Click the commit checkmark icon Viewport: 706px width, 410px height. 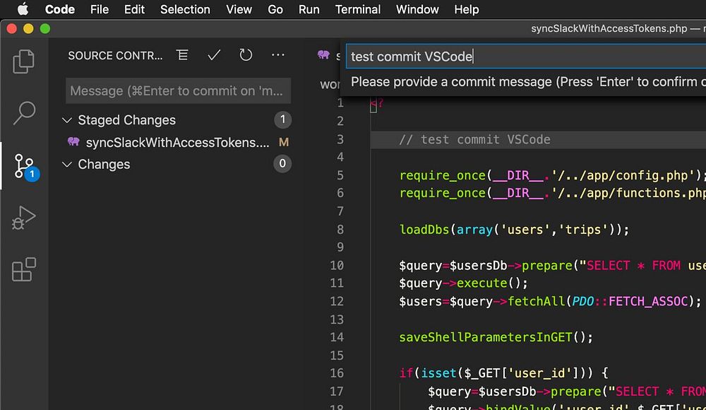tap(215, 55)
